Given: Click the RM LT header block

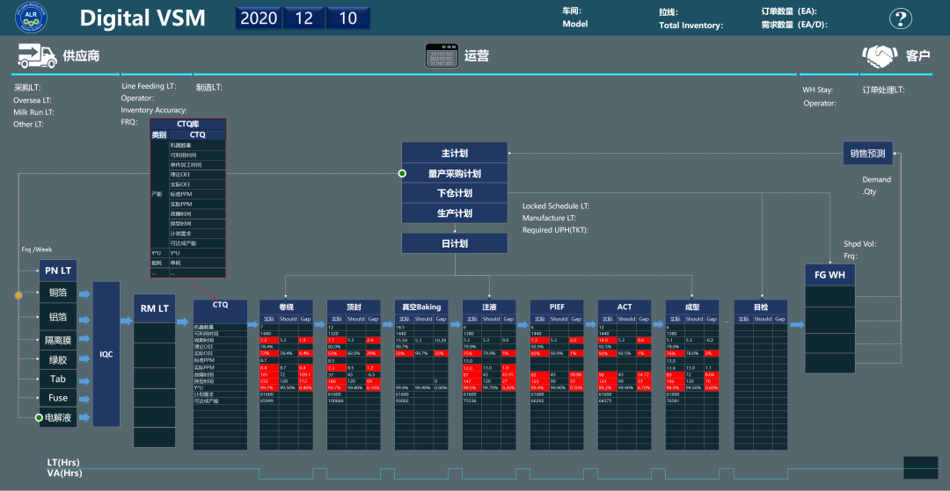Looking at the screenshot, I should (155, 308).
